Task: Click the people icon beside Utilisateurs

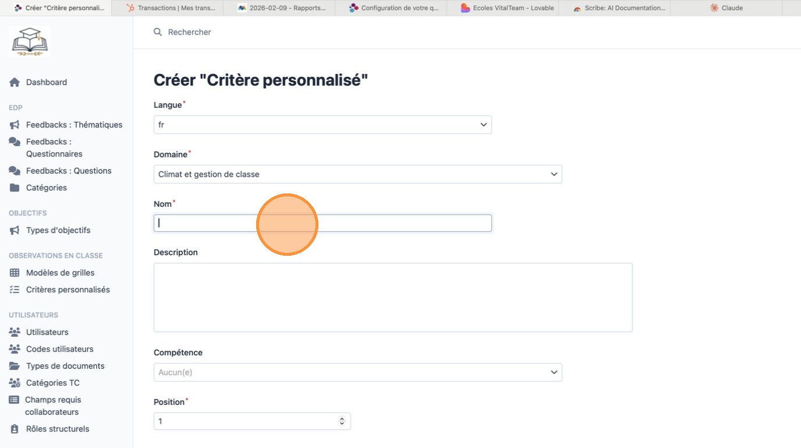Action: (x=15, y=332)
